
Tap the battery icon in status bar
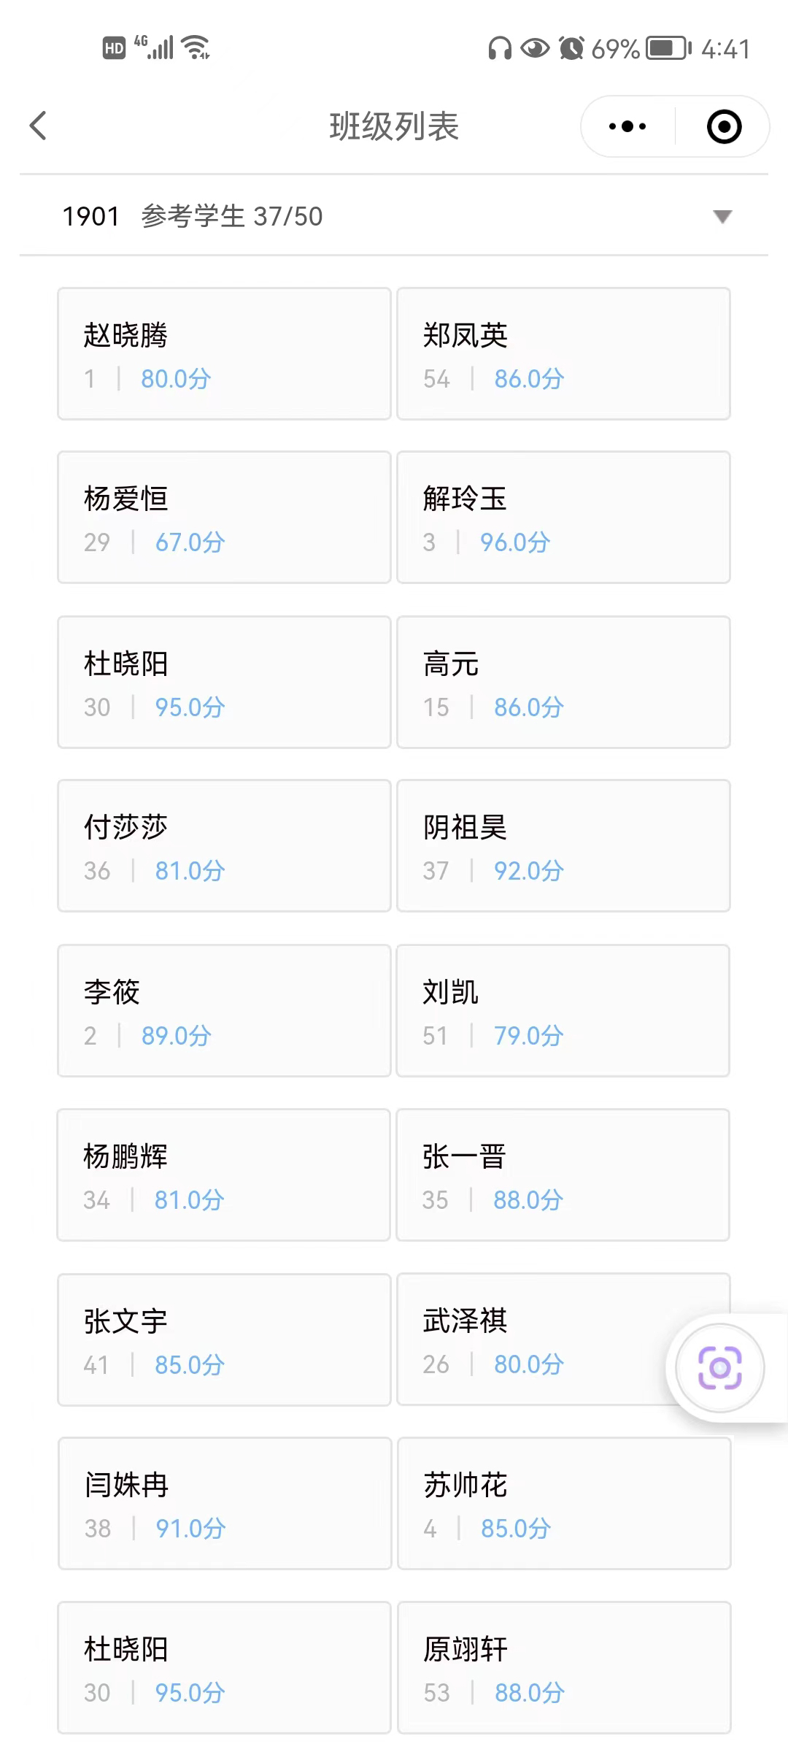click(x=668, y=48)
